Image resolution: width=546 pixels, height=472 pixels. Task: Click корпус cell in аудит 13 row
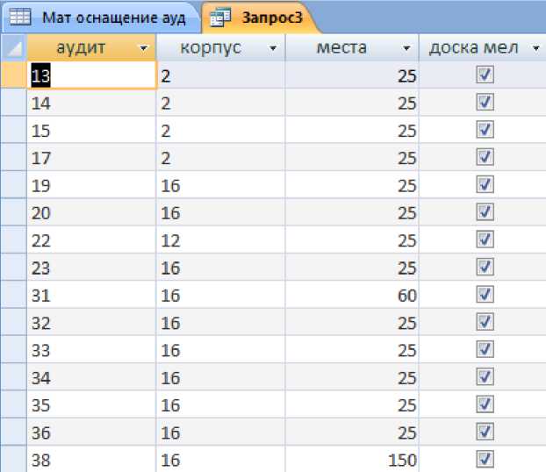220,75
